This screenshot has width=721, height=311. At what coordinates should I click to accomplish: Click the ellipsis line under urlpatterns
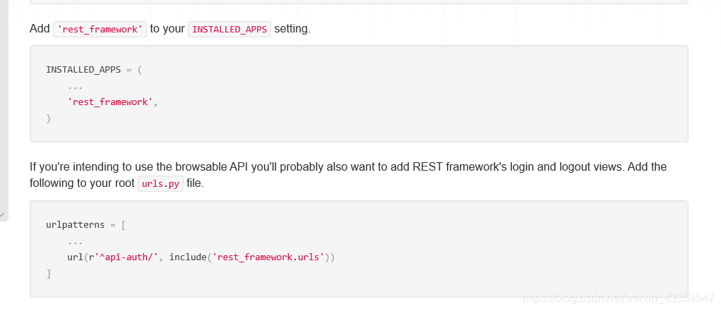[x=75, y=243]
